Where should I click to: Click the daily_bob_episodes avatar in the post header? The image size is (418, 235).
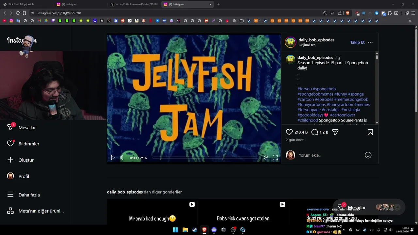pyautogui.click(x=290, y=42)
